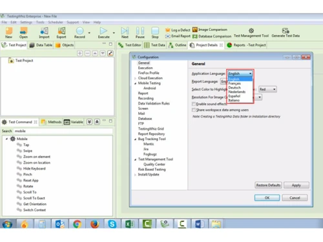
Task: Click the Stop toolbar icon
Action: 155,33
